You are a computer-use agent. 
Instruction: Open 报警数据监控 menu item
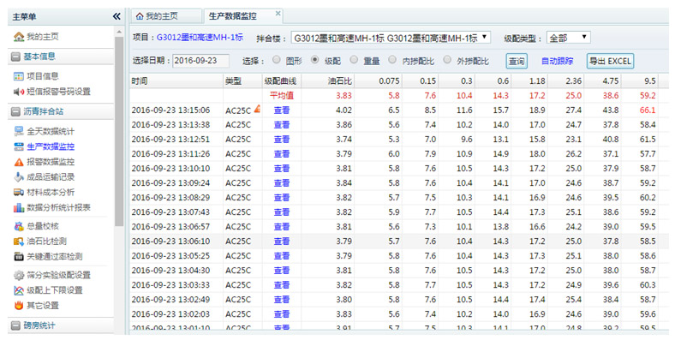pyautogui.click(x=51, y=162)
